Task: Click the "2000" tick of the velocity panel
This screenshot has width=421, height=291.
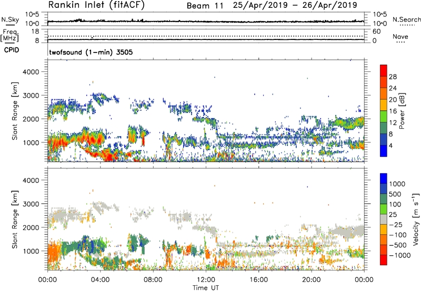Action: 31,227
